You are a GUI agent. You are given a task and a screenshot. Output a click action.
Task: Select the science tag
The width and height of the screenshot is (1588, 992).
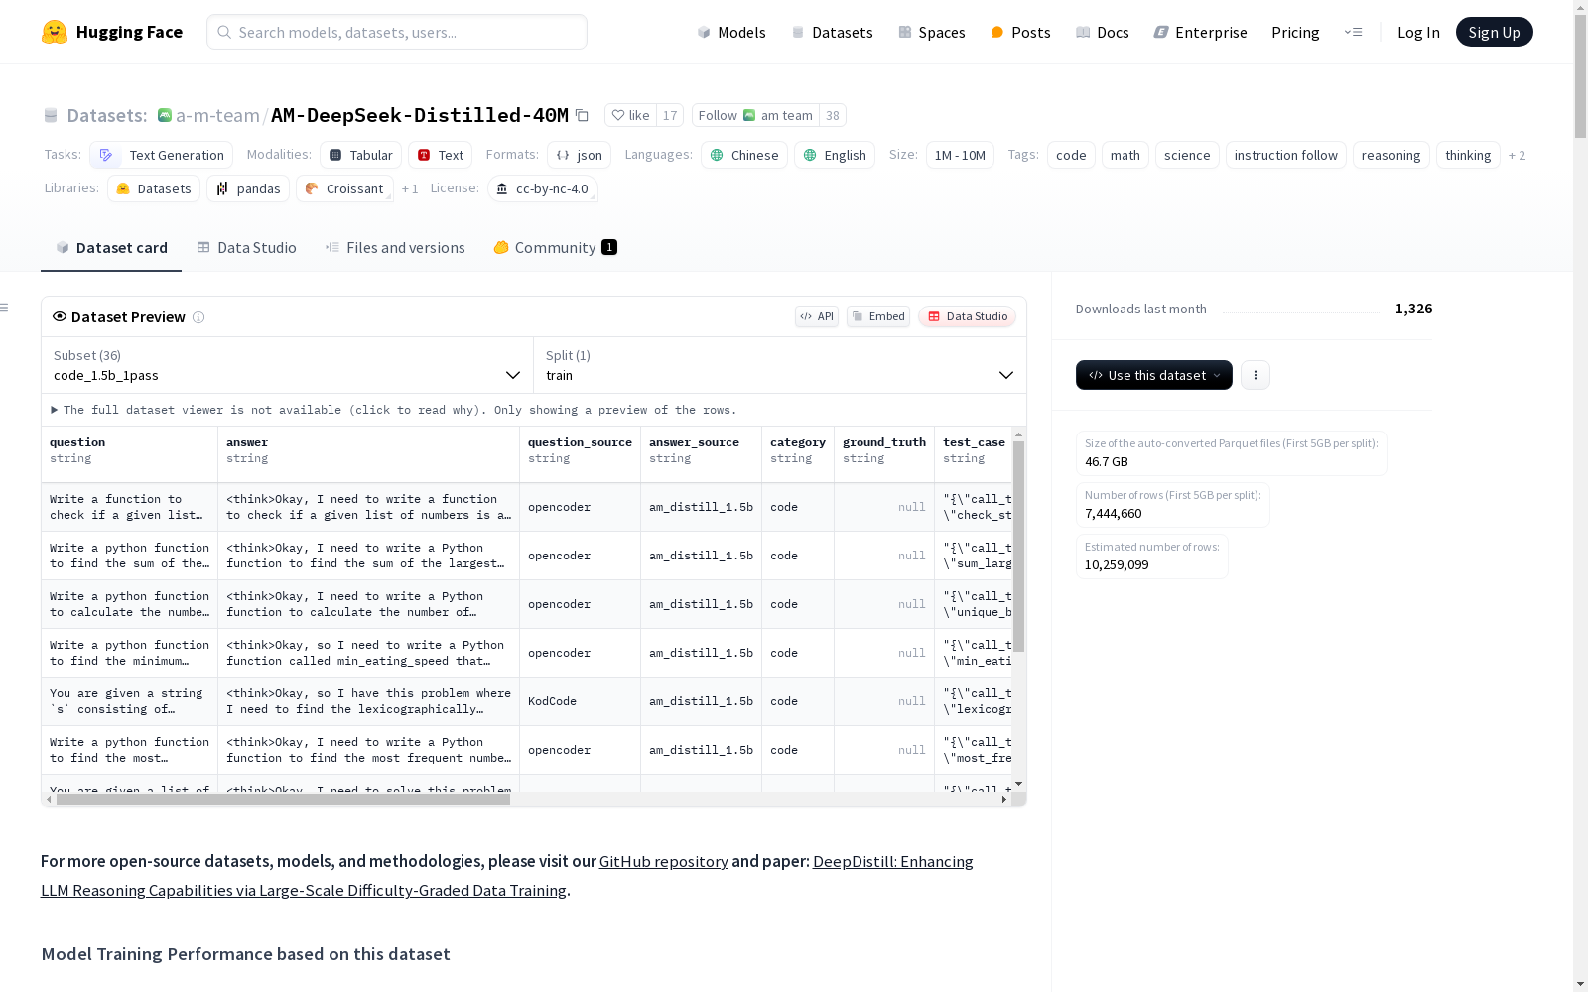coord(1187,155)
